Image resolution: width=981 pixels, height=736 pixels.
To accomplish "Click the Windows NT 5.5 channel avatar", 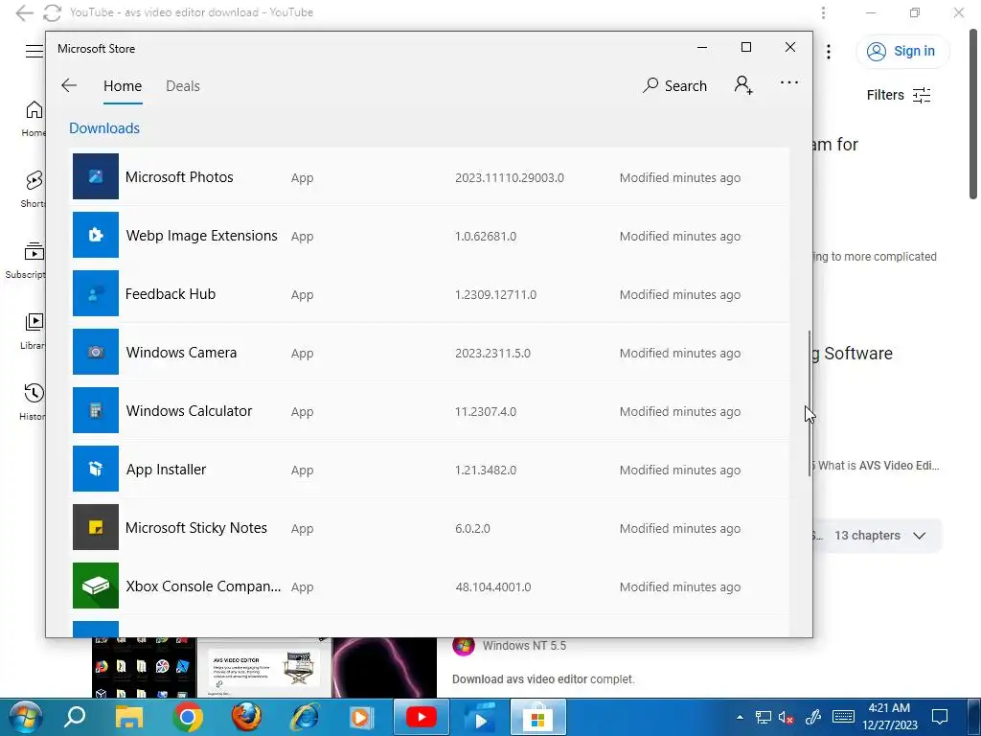I will [463, 645].
